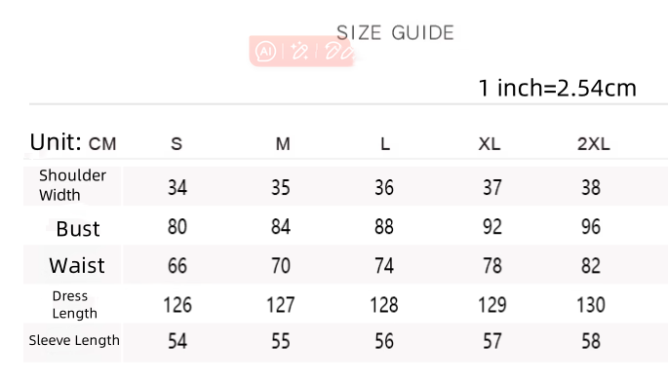The image size is (668, 382).
Task: Click the Shoulder Width row label
Action: [72, 185]
